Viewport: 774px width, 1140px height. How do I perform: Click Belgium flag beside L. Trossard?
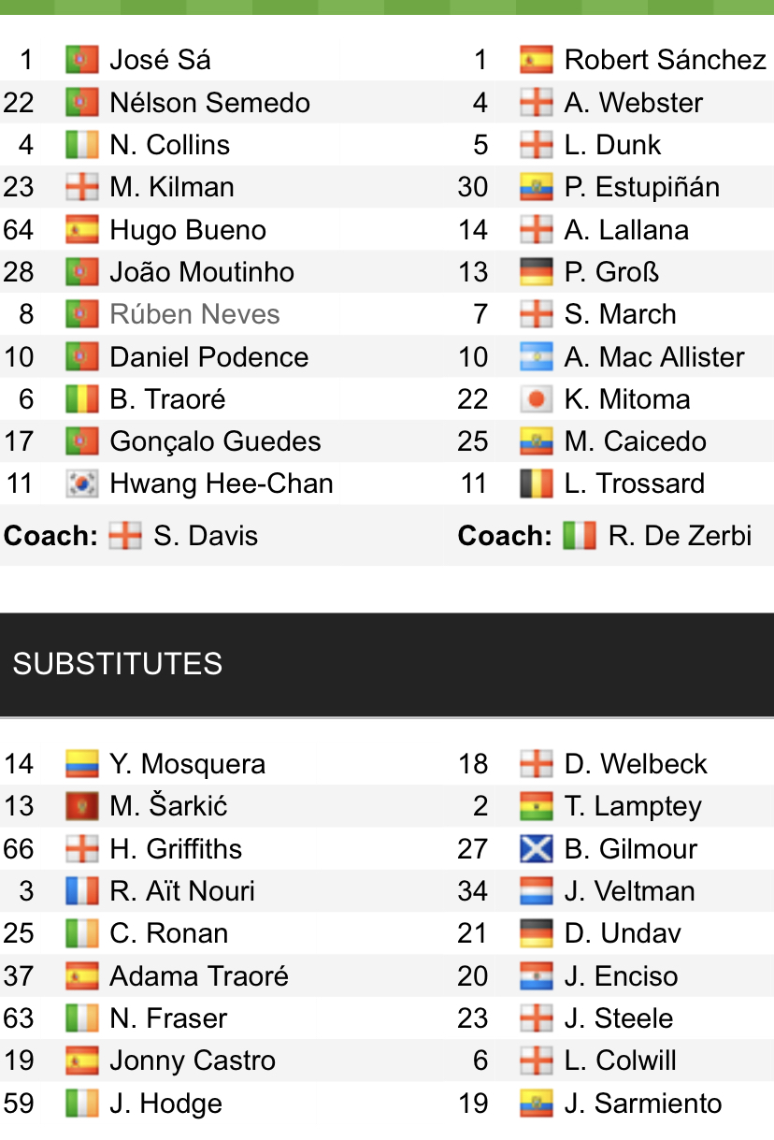536,483
